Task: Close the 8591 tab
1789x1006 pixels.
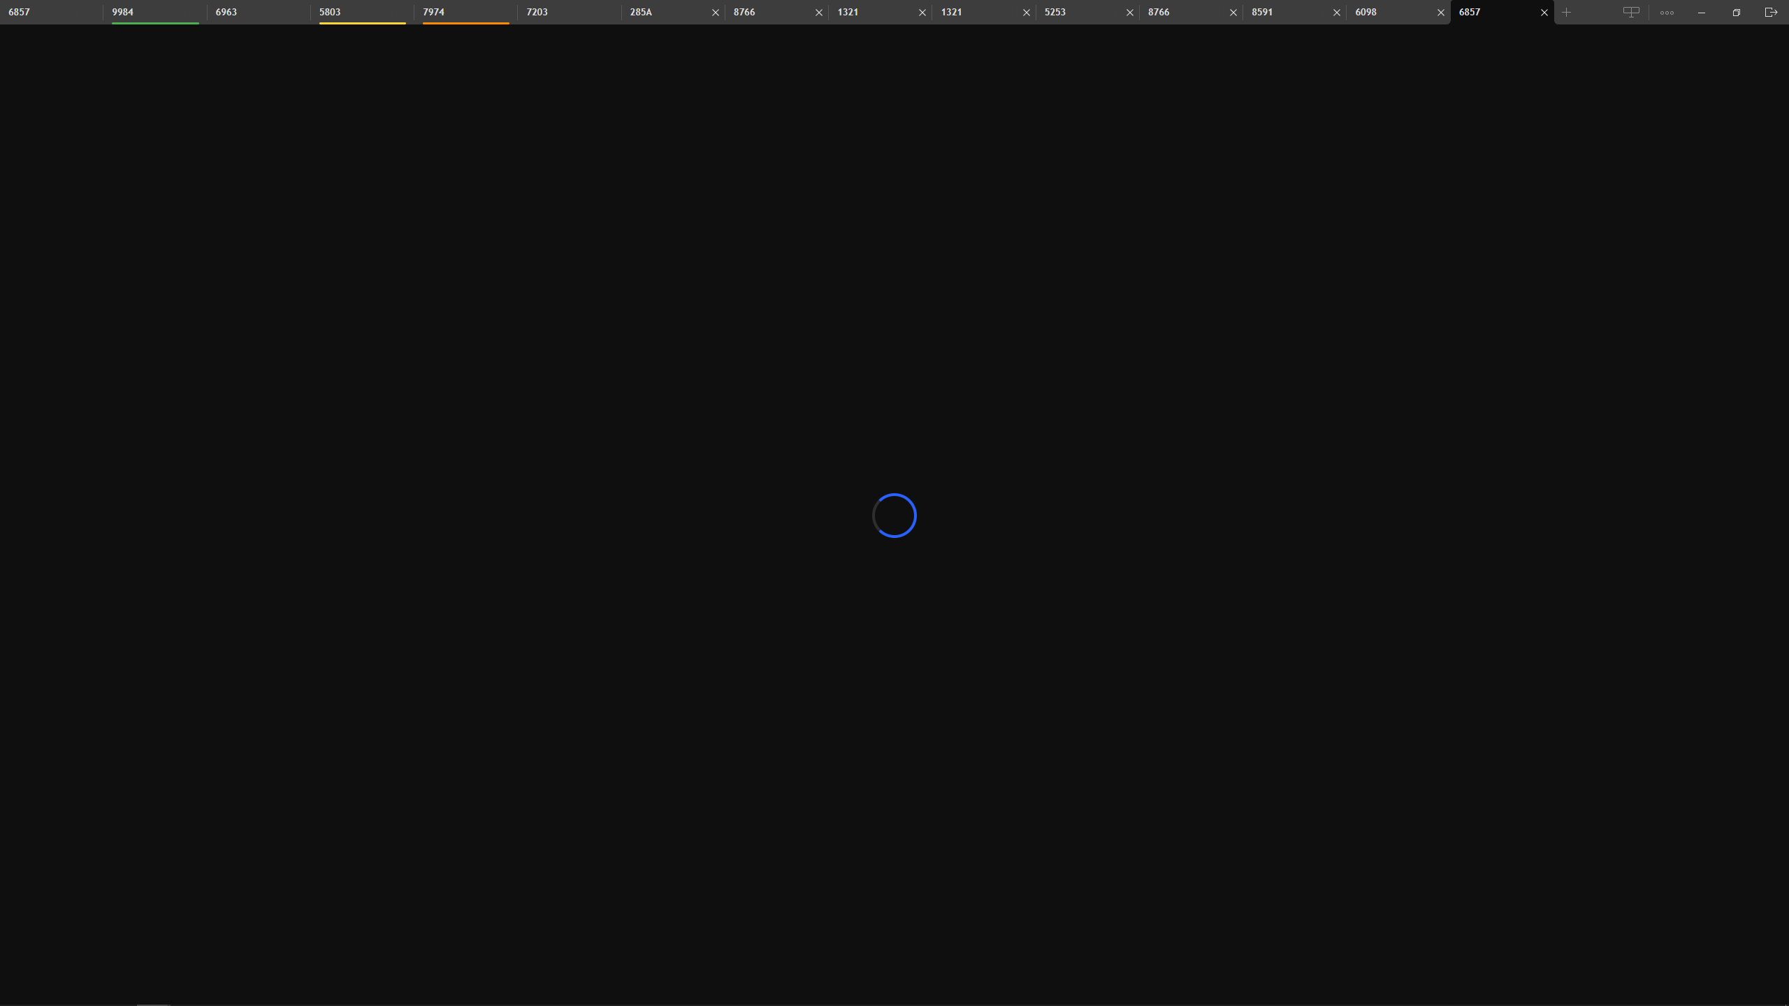Action: (x=1337, y=12)
